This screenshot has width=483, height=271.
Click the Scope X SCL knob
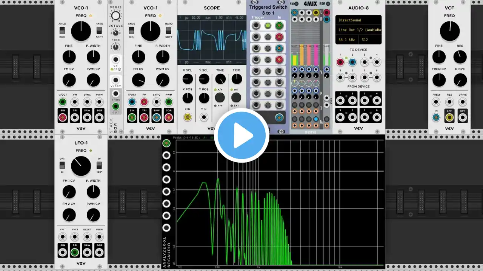(x=188, y=79)
